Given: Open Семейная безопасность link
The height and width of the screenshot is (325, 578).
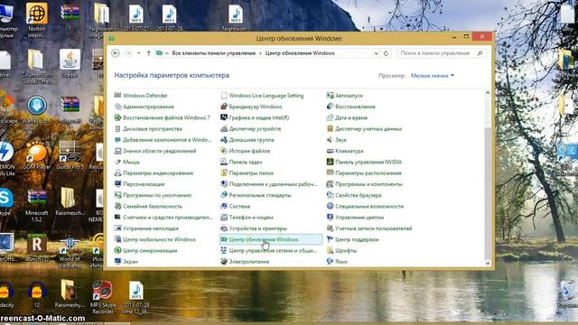Looking at the screenshot, I should pos(153,206).
